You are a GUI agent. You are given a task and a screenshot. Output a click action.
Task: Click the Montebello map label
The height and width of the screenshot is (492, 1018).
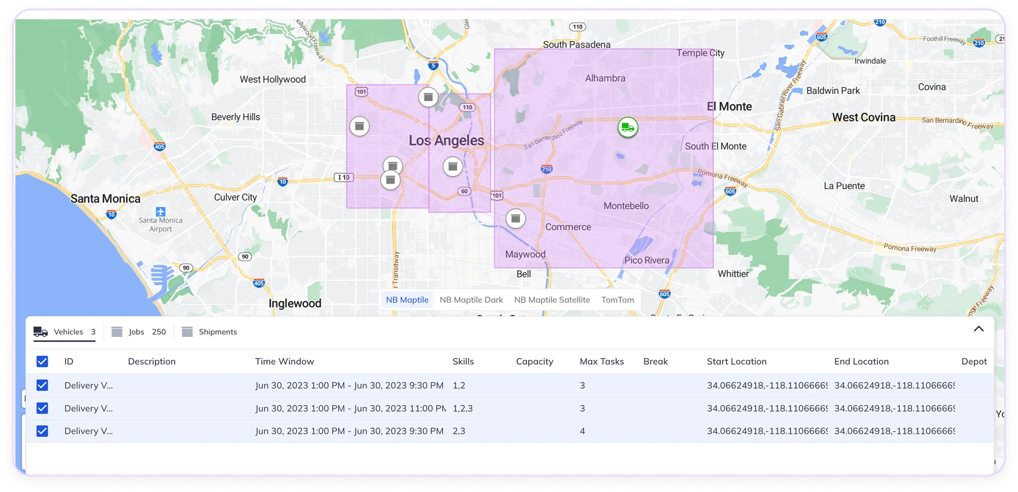point(626,206)
